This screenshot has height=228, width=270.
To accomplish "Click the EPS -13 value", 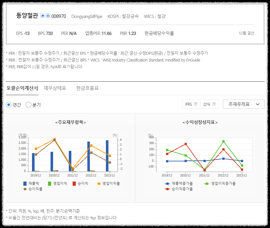I will 23,33.
